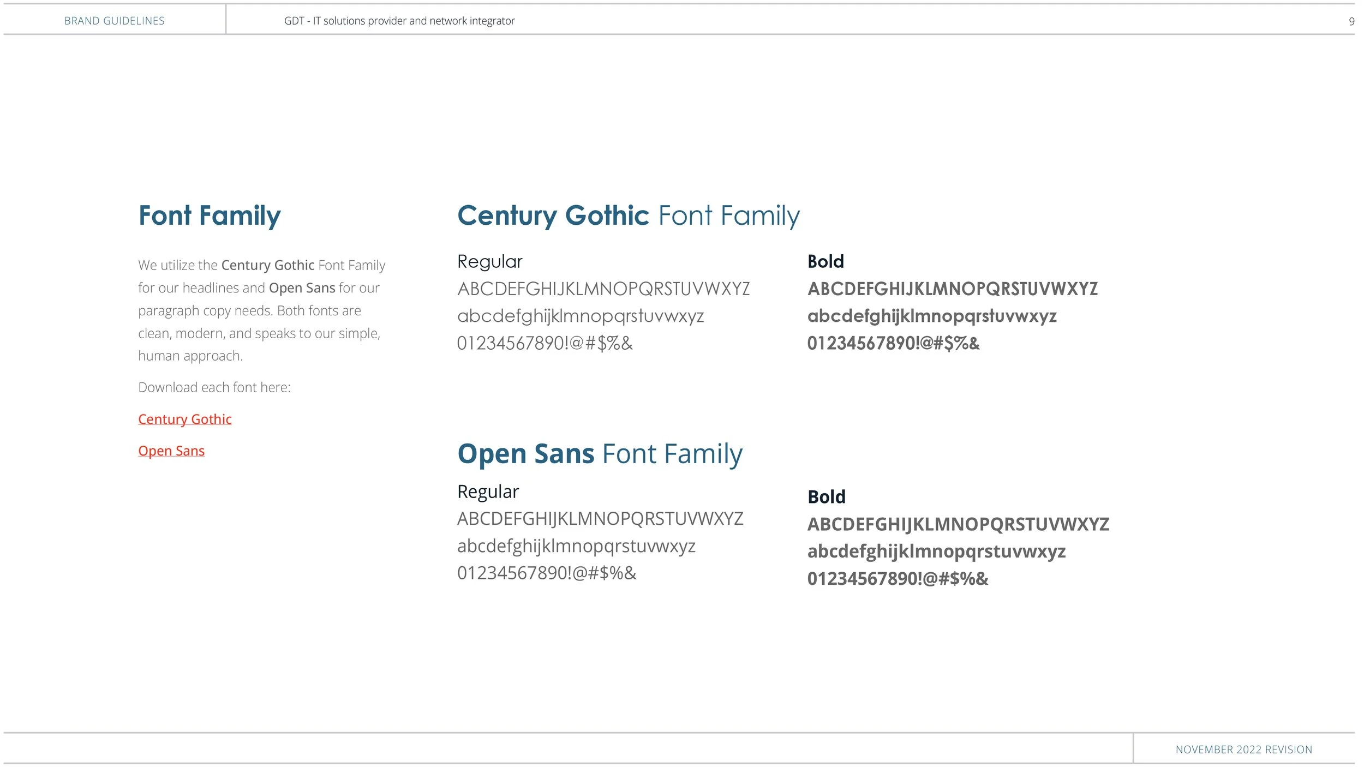Click Century Gothic bold lowercase alphabet line
Viewport: 1364px width, 767px height.
coord(932,316)
